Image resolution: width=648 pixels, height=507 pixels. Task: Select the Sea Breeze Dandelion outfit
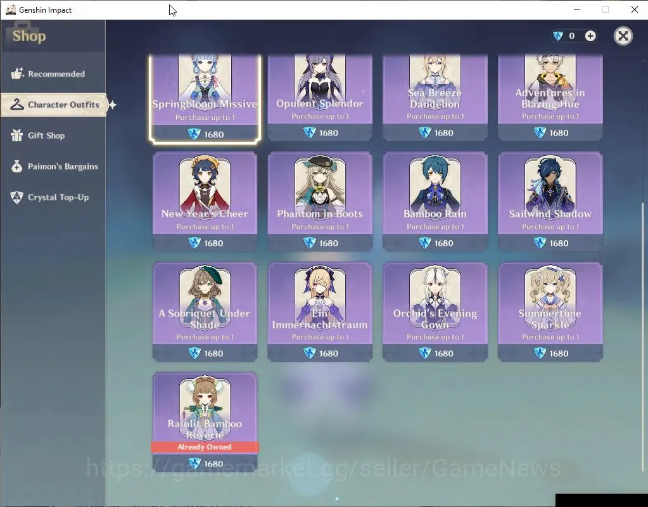[x=435, y=97]
